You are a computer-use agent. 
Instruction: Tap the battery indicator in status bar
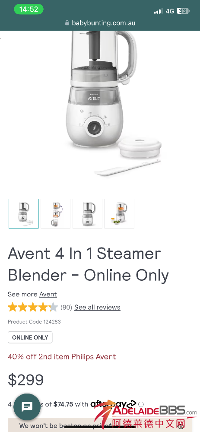pyautogui.click(x=184, y=11)
